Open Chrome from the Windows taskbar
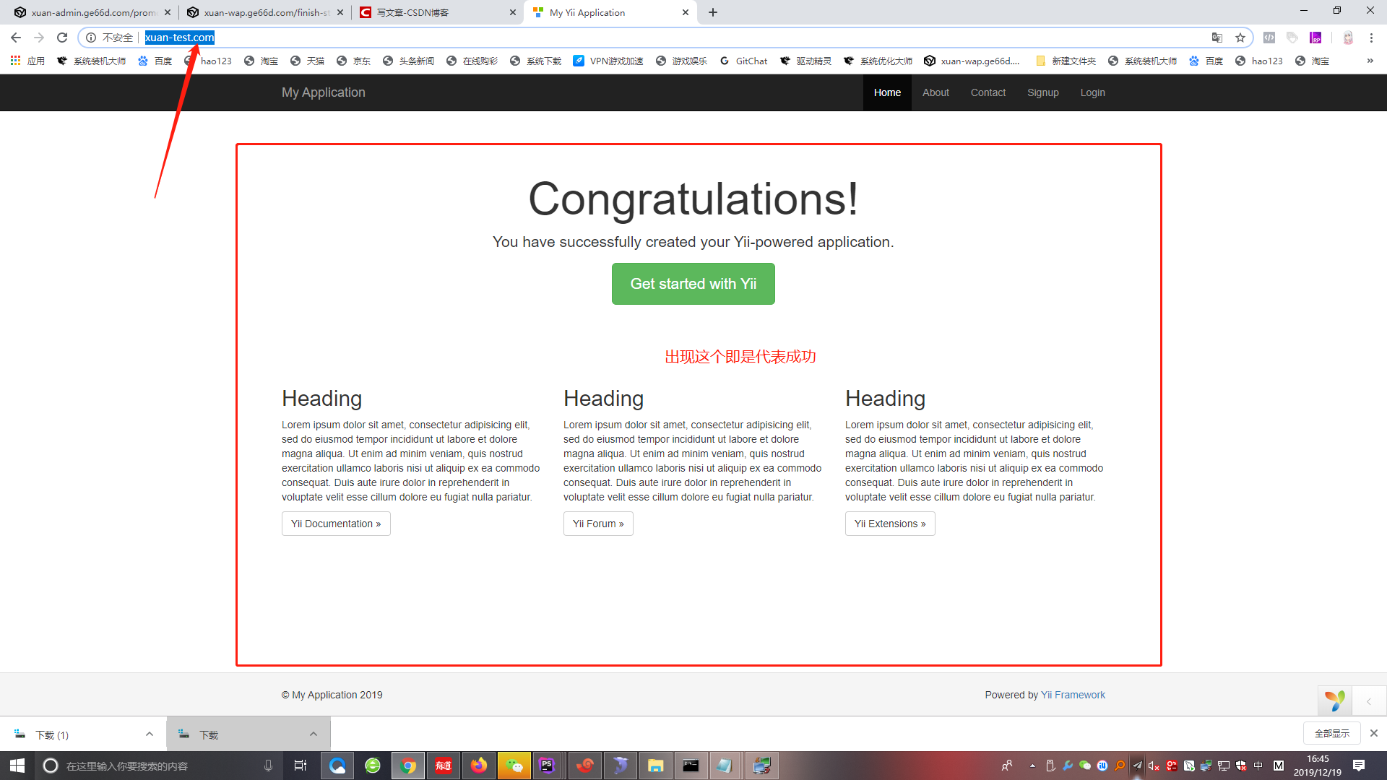This screenshot has width=1387, height=780. coord(408,766)
